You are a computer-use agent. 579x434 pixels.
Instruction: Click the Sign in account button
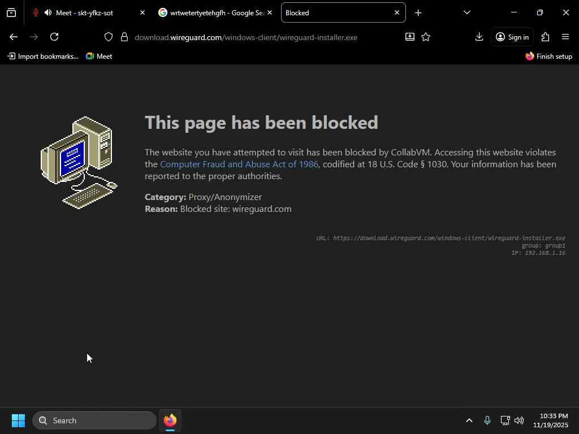tap(512, 37)
